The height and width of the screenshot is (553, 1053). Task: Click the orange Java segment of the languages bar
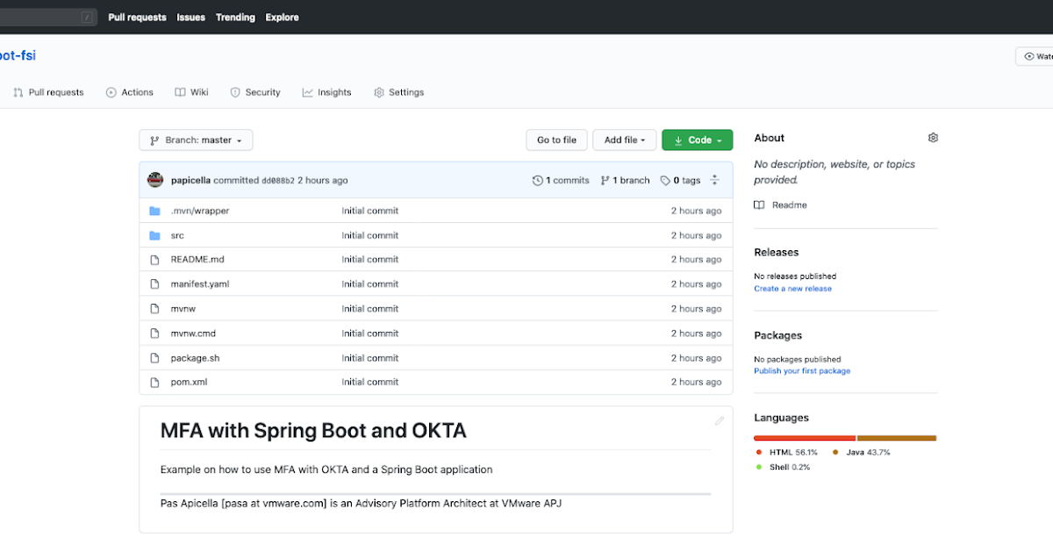tap(895, 437)
